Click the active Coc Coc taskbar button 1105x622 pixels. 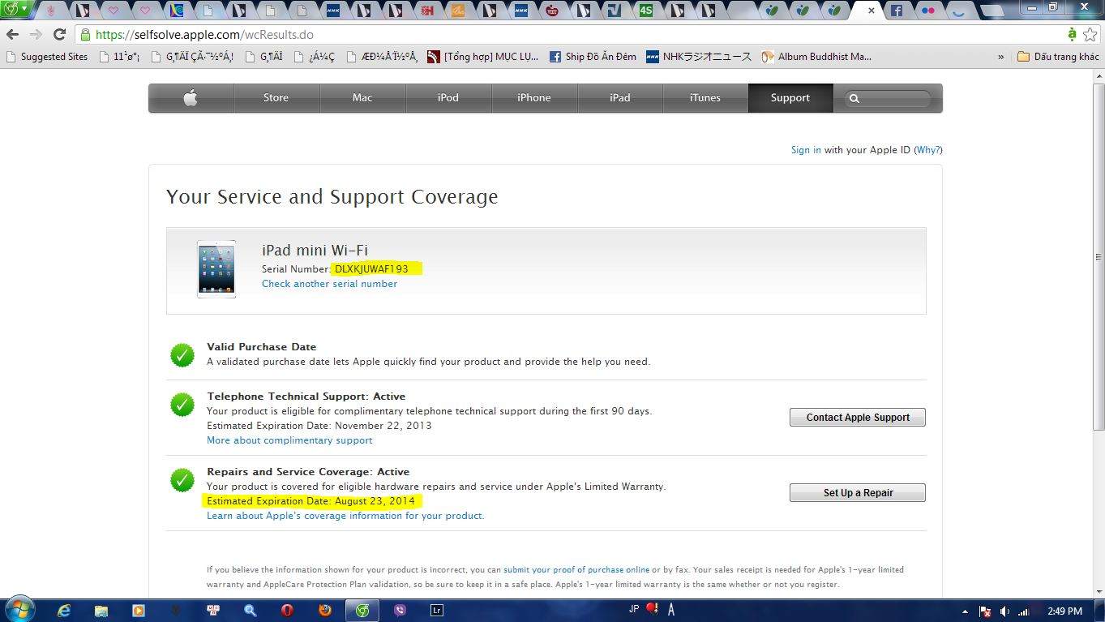click(x=362, y=611)
